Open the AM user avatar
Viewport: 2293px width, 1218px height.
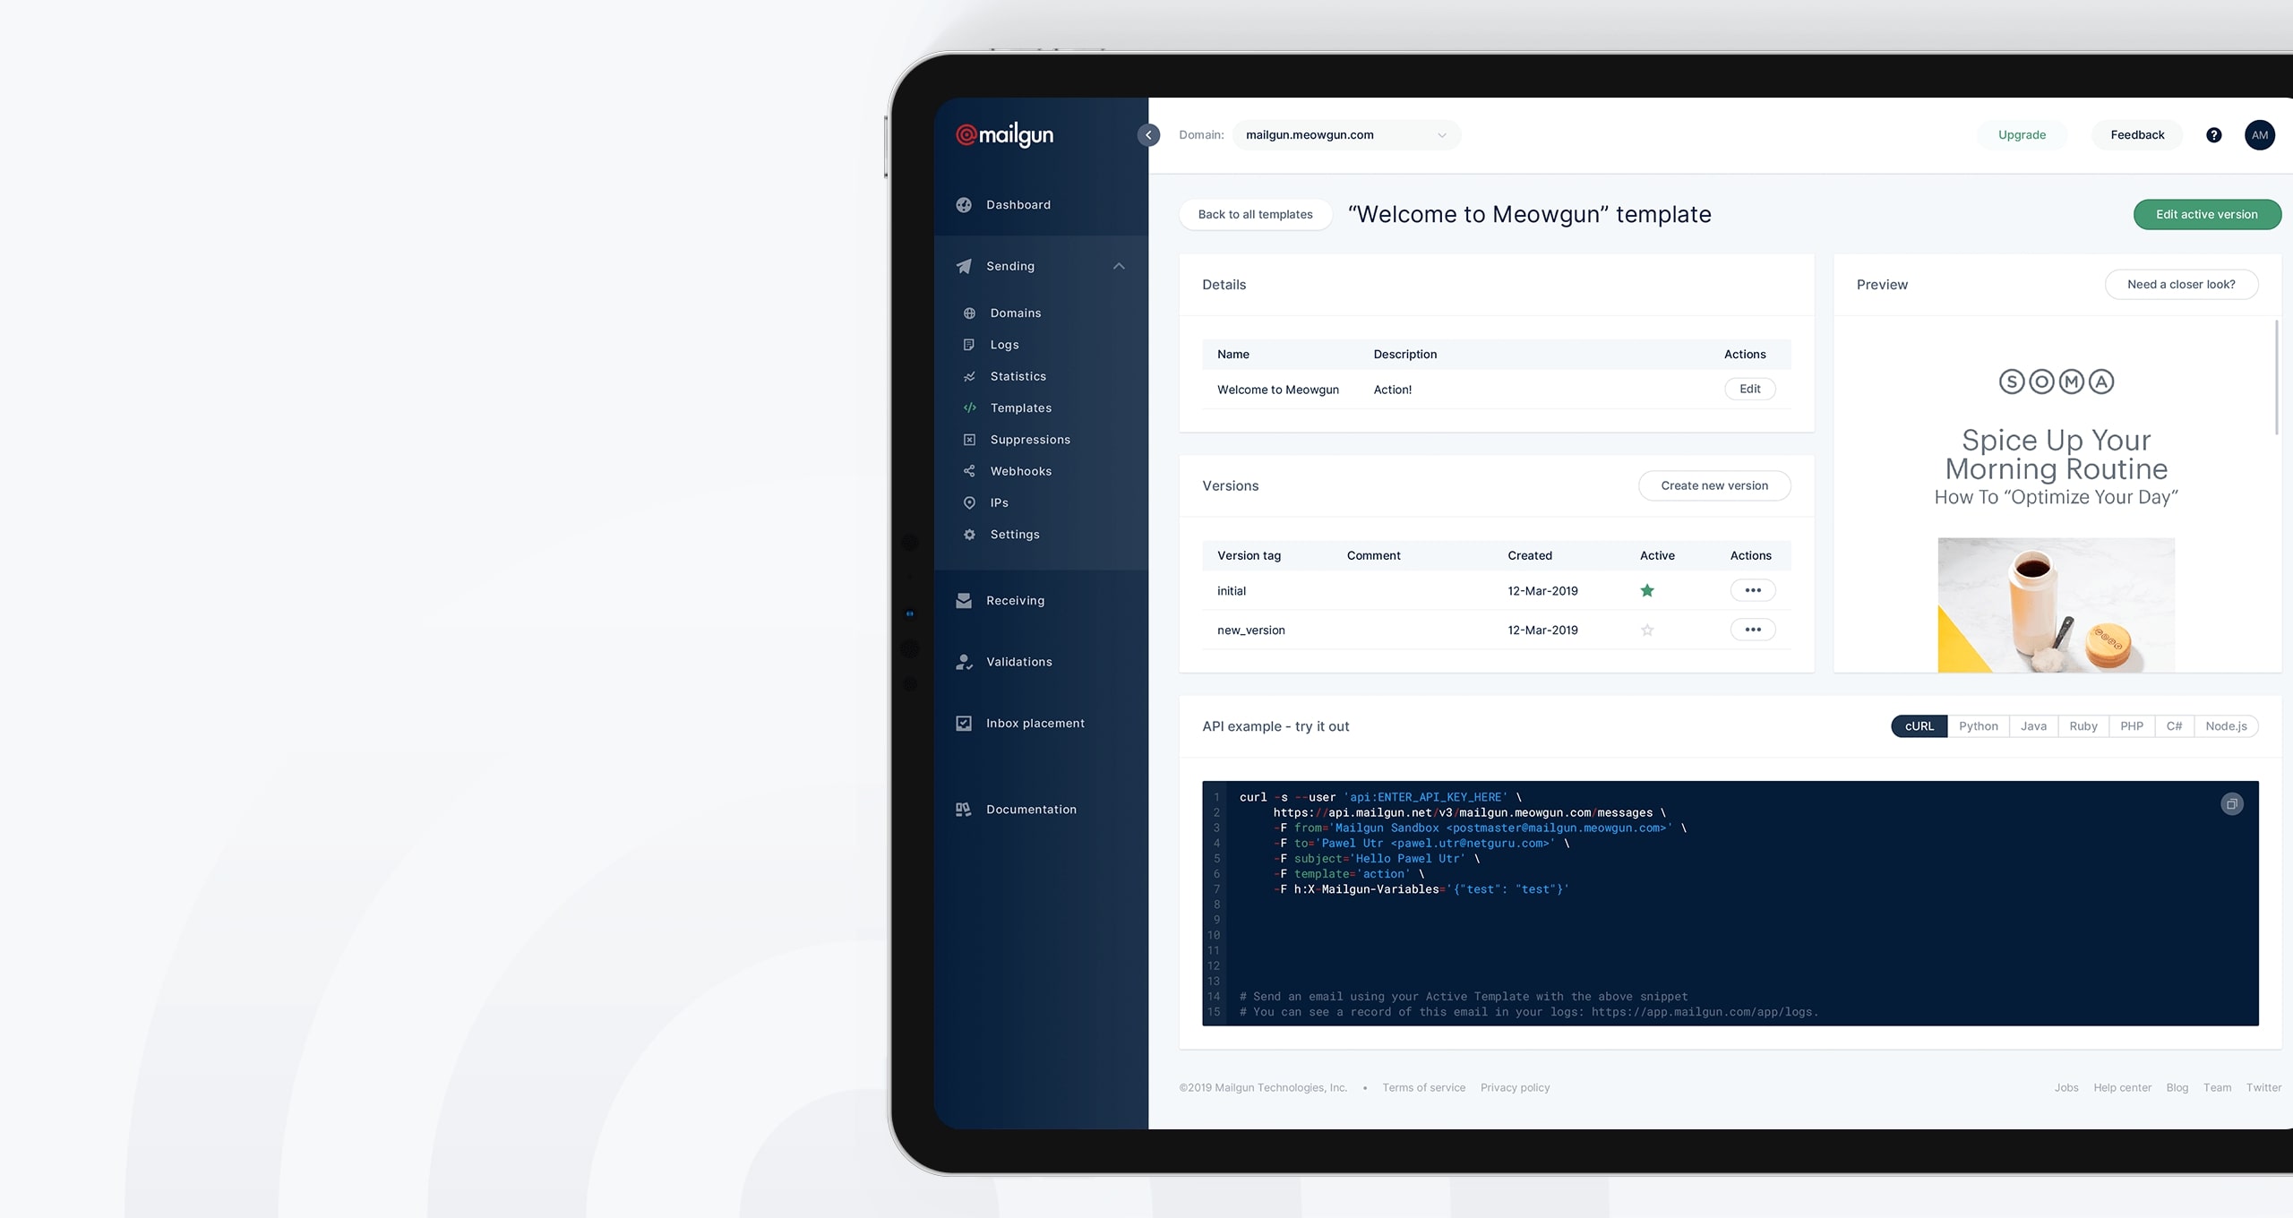point(2259,135)
